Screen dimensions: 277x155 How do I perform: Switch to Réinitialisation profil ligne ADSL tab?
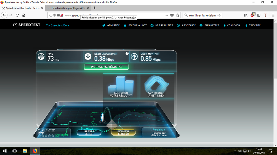(68, 8)
